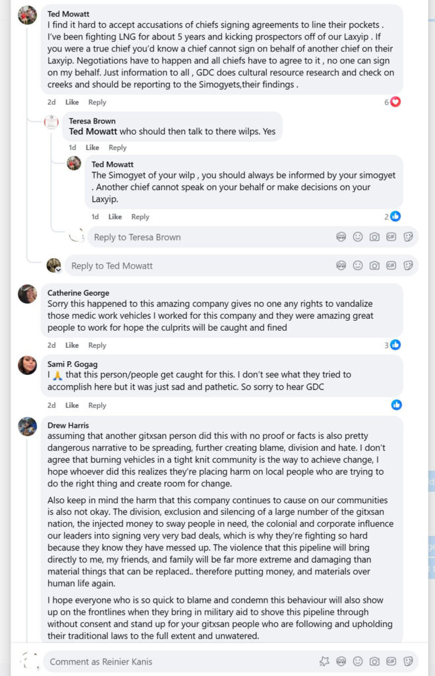This screenshot has width=435, height=676.
Task: Switch commenting profile next to Reply to Ted Mowatt
Action: (x=54, y=265)
